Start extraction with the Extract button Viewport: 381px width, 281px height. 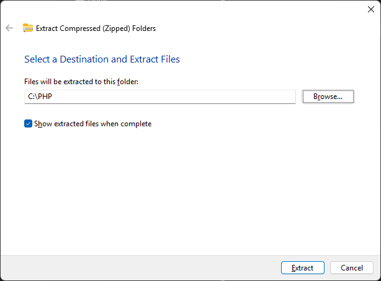303,267
